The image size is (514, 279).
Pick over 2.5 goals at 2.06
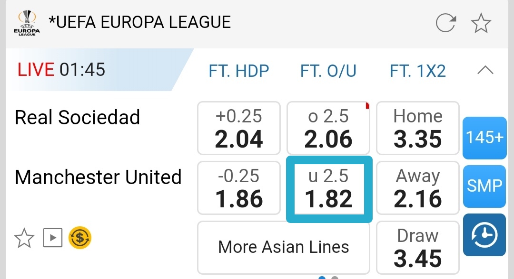(328, 128)
